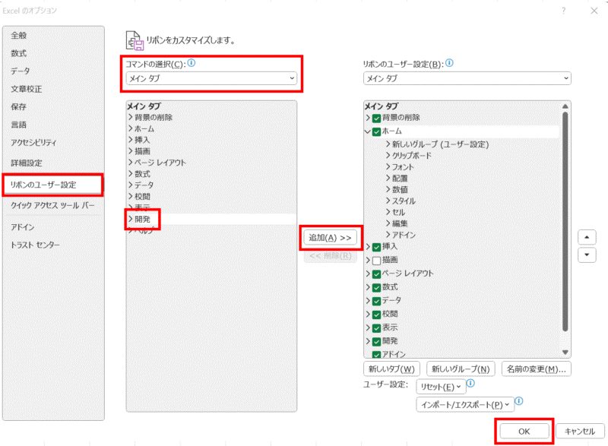Select the セル group row

point(398,212)
